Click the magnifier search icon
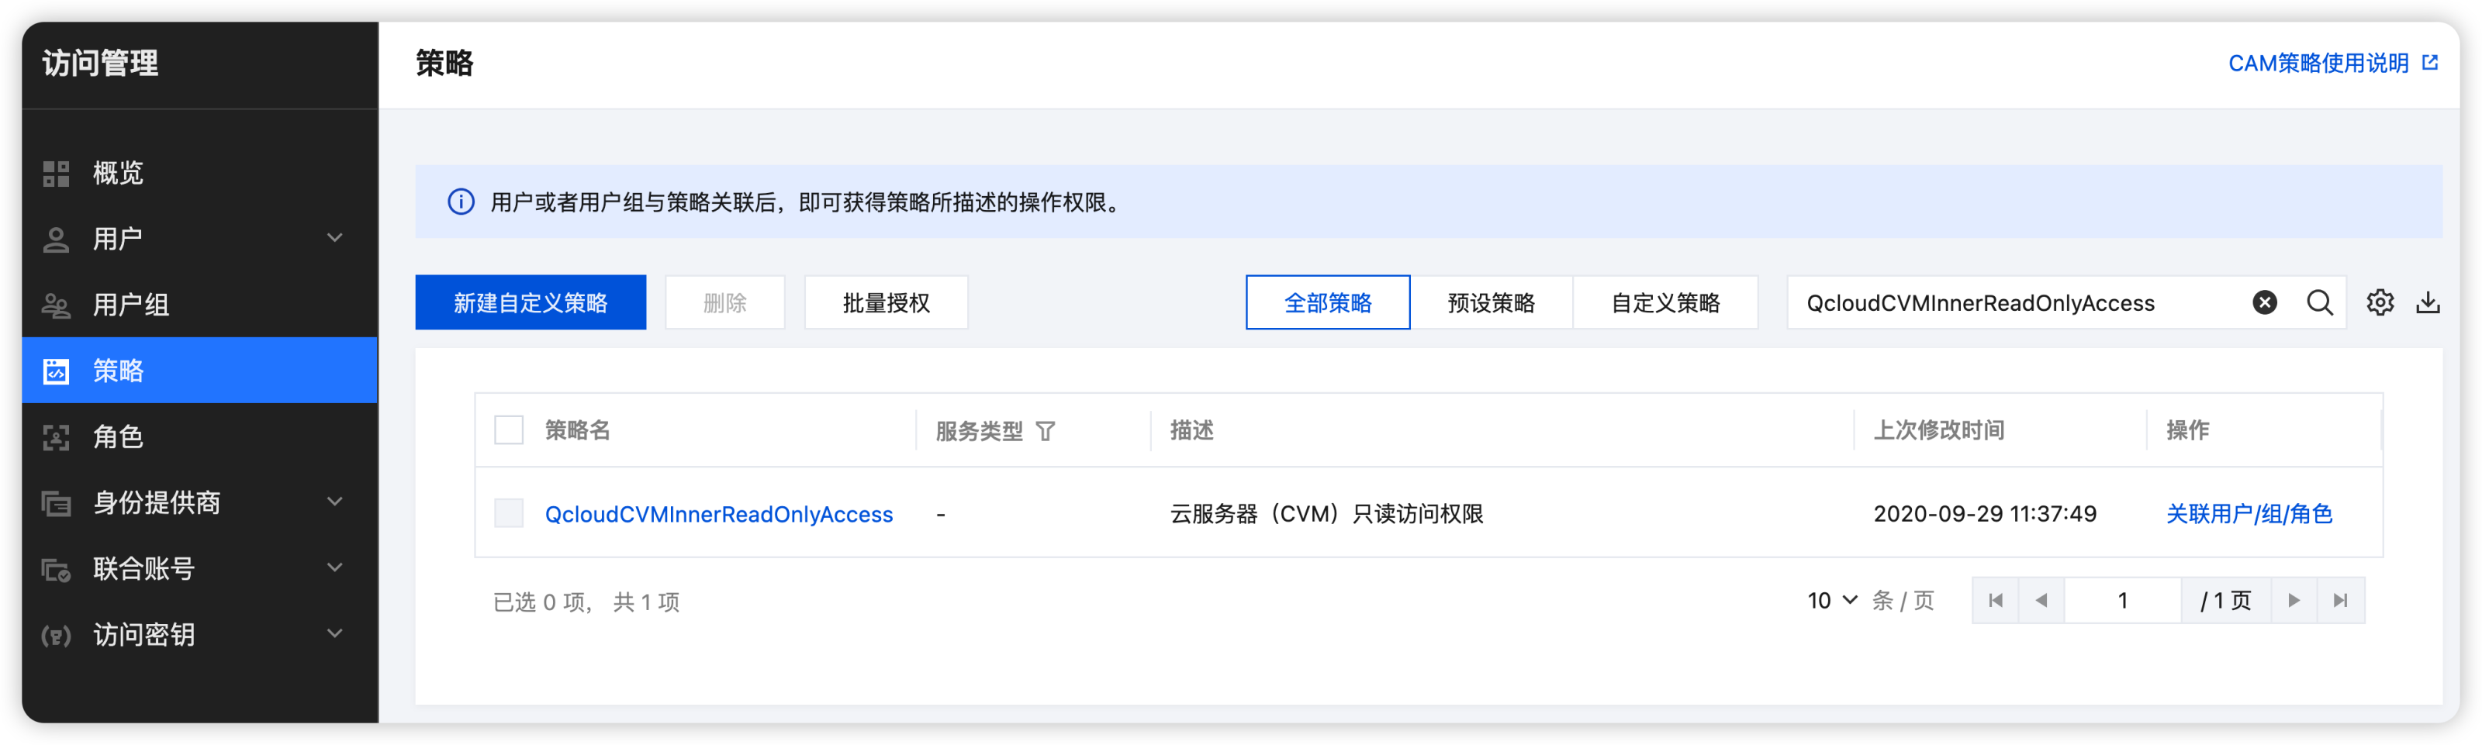Image resolution: width=2482 pixels, height=745 pixels. pos(2320,302)
